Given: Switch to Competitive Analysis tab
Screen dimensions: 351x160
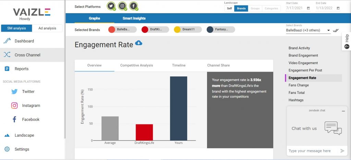Looking at the screenshot, I should tap(136, 65).
